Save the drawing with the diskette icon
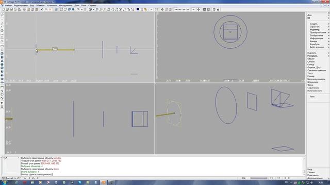The width and height of the screenshot is (330, 185). click(11, 9)
